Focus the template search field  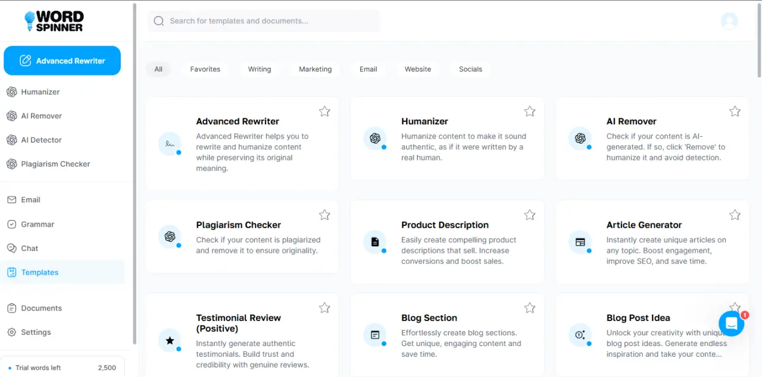click(264, 21)
